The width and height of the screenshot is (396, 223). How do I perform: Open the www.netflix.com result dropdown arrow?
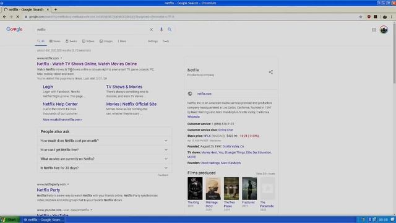click(x=61, y=58)
